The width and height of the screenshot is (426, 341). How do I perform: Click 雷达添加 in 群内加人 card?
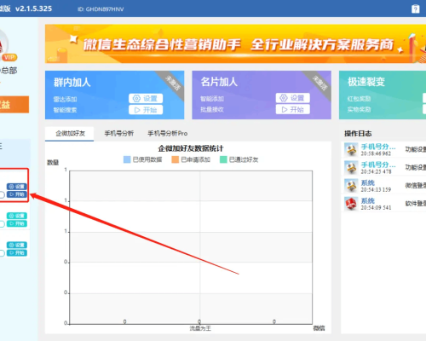tap(65, 99)
